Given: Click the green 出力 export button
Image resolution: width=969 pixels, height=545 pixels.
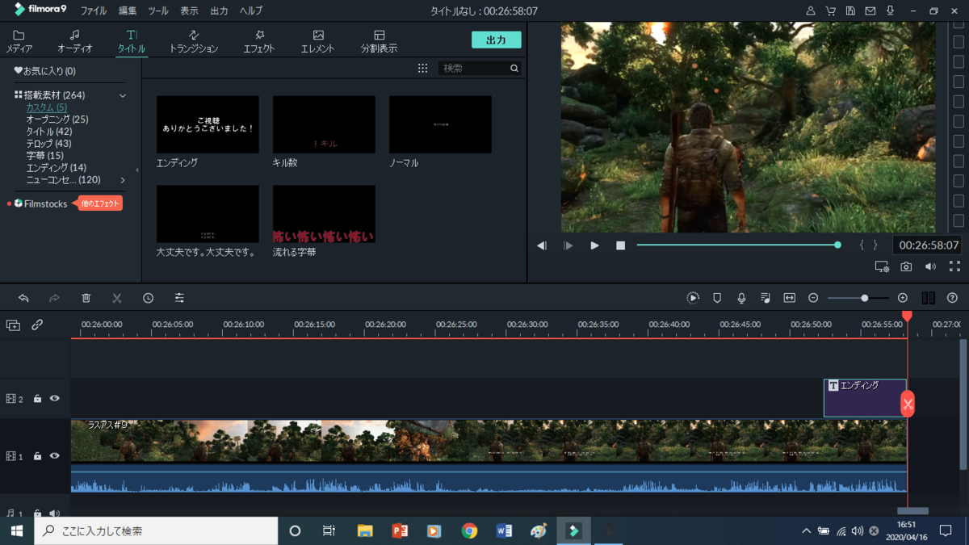Looking at the screenshot, I should 497,40.
